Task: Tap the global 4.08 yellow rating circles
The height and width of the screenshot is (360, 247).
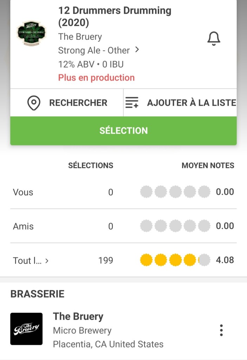Action: coord(175,260)
